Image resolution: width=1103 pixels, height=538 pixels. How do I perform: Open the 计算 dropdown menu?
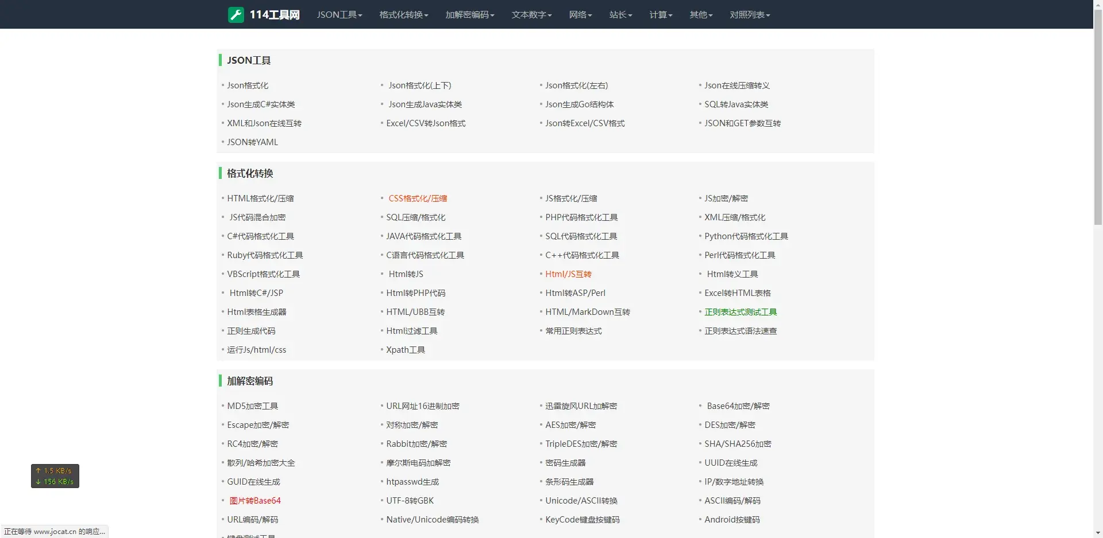[661, 15]
